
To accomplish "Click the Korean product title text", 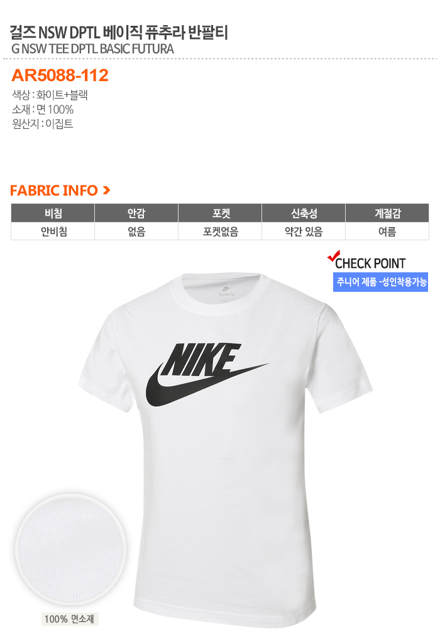I will click(x=119, y=32).
